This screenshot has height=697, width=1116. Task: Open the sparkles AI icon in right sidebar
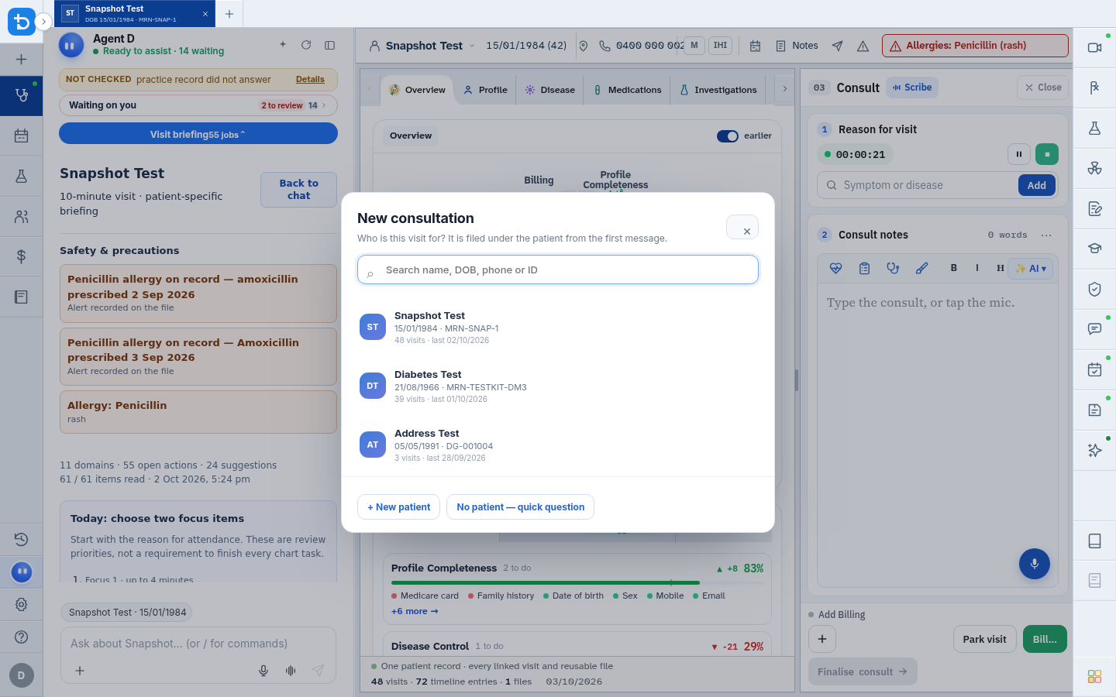(x=1094, y=450)
